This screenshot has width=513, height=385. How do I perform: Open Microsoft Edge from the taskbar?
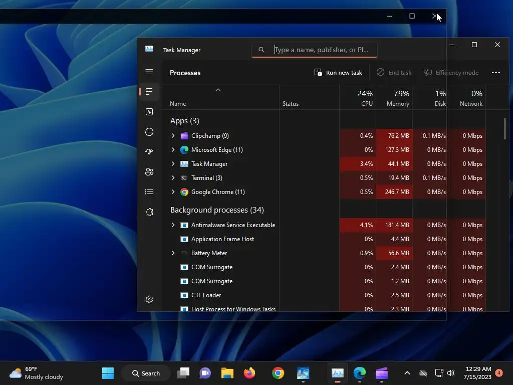pos(359,373)
